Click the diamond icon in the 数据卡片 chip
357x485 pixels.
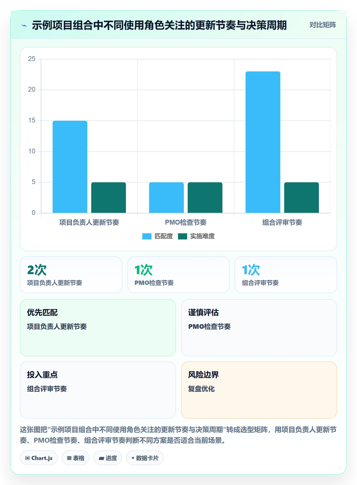(x=133, y=458)
